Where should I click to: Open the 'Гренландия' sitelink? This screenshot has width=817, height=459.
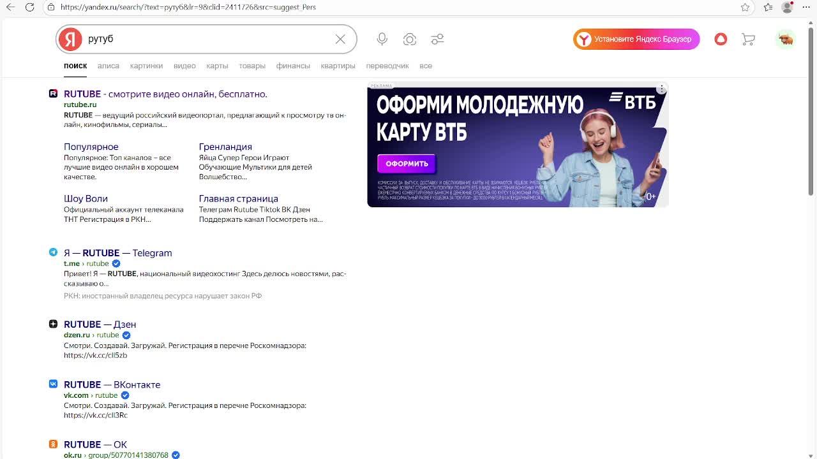coord(225,147)
